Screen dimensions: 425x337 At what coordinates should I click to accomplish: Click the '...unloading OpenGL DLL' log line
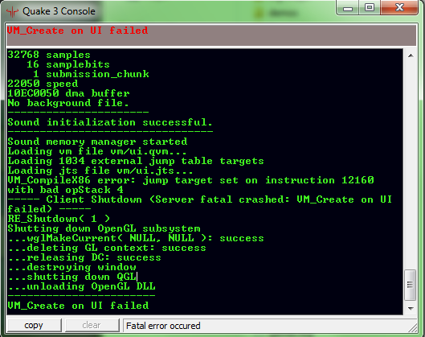tap(82, 286)
